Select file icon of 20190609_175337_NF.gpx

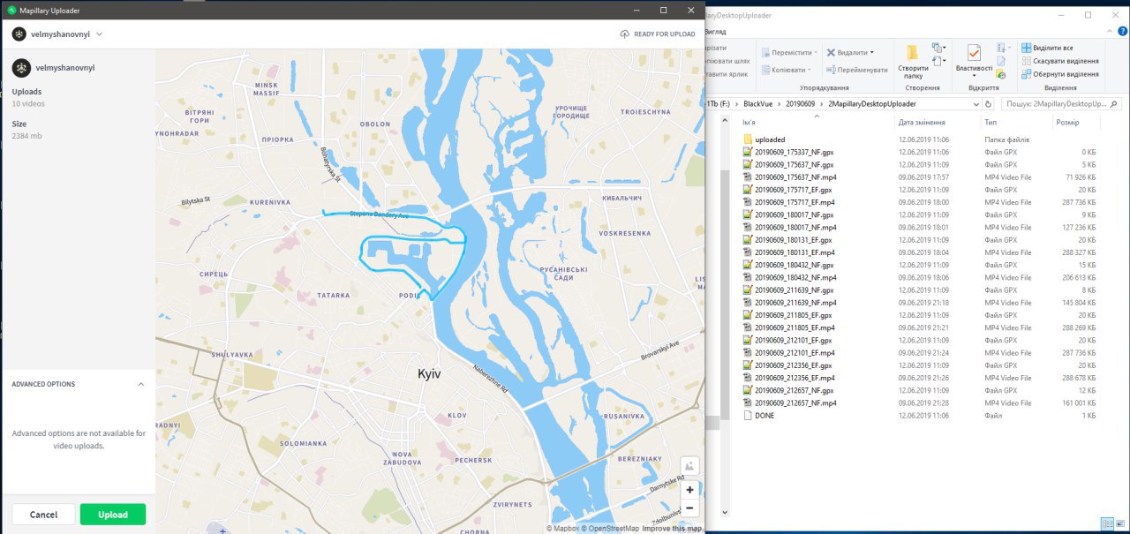pyautogui.click(x=747, y=152)
